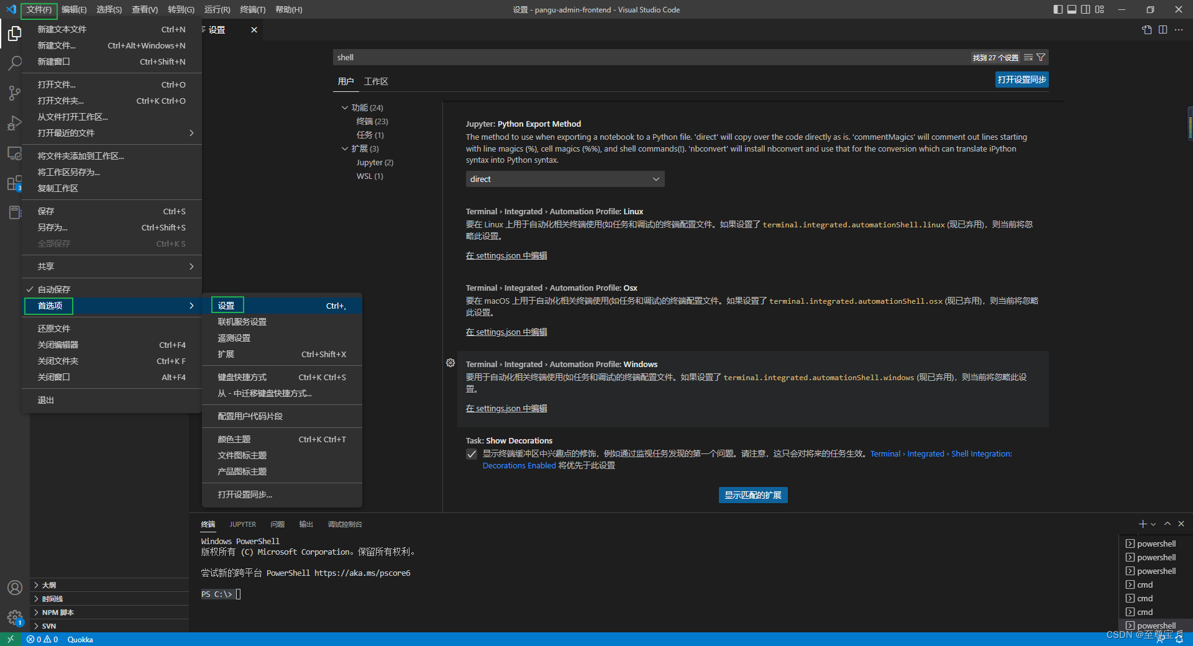The height and width of the screenshot is (646, 1193).
Task: Choose Keyboard Shortcuts menu entry
Action: [282, 377]
